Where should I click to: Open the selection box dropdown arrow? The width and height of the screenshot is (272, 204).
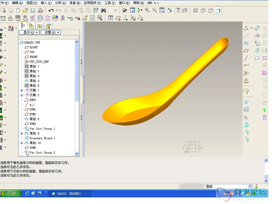coord(116,10)
